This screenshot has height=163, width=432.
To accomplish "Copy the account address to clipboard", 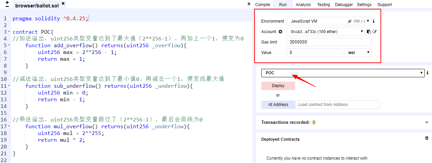I will (369, 32).
